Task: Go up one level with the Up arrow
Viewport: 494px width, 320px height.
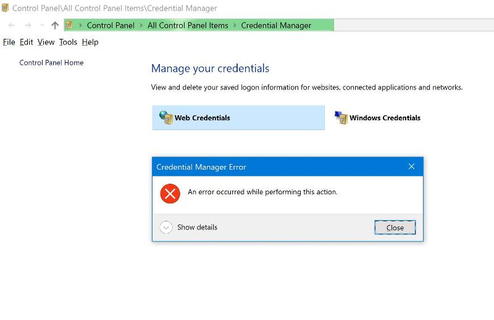Action: pos(55,25)
